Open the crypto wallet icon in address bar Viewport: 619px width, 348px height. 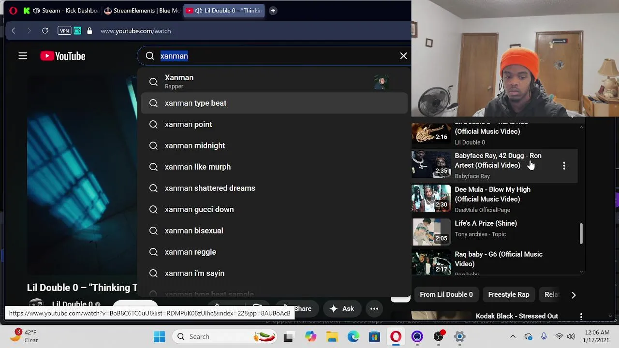[77, 31]
